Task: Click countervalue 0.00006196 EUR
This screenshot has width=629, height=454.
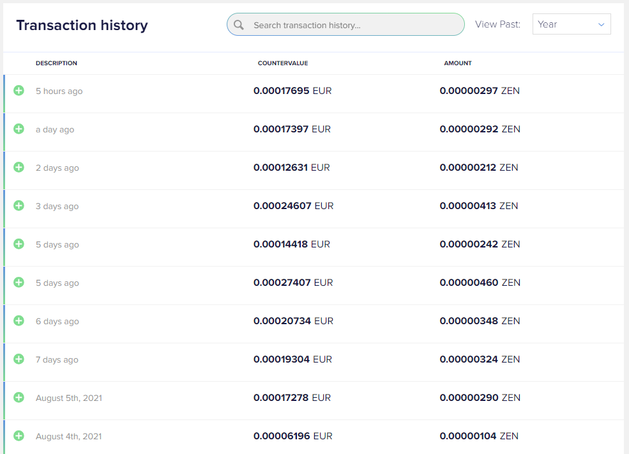Action: (293, 436)
